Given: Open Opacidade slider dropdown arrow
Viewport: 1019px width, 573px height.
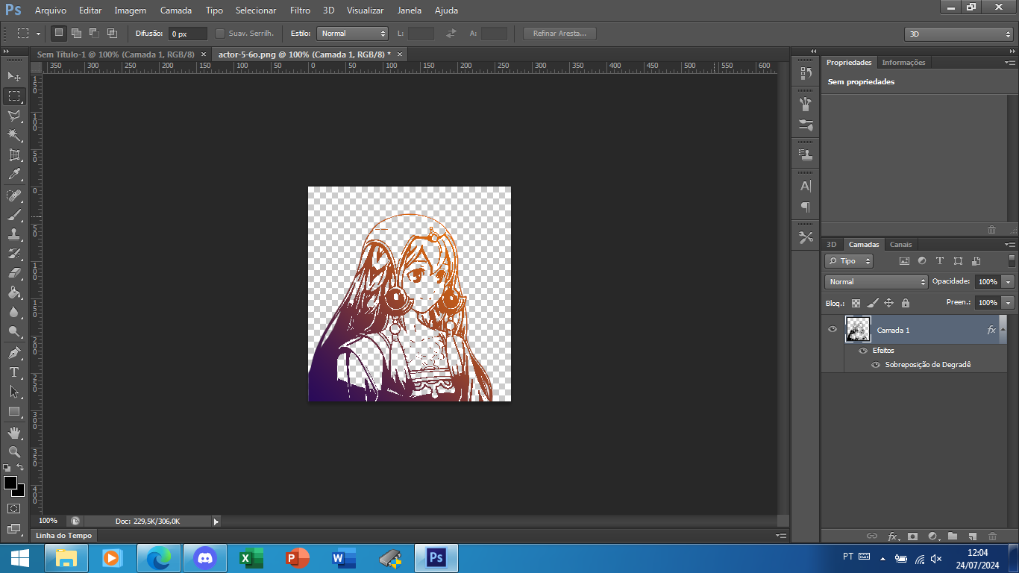Looking at the screenshot, I should pos(1009,282).
